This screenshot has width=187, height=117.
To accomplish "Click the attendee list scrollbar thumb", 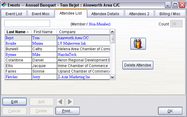I will tap(112, 39).
